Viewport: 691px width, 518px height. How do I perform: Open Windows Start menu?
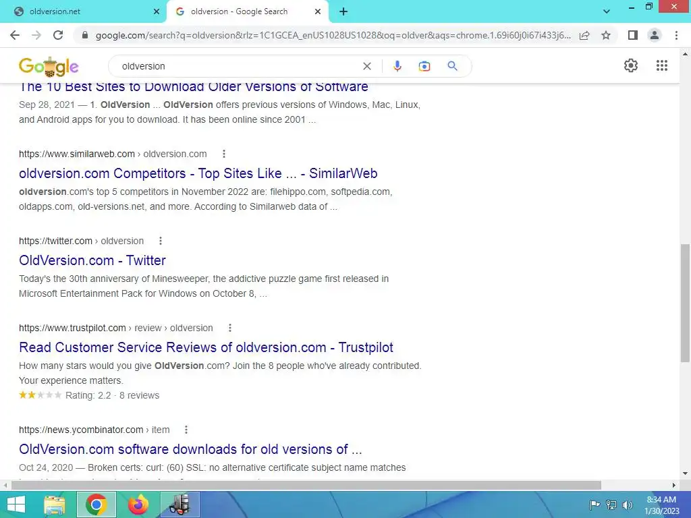16,505
